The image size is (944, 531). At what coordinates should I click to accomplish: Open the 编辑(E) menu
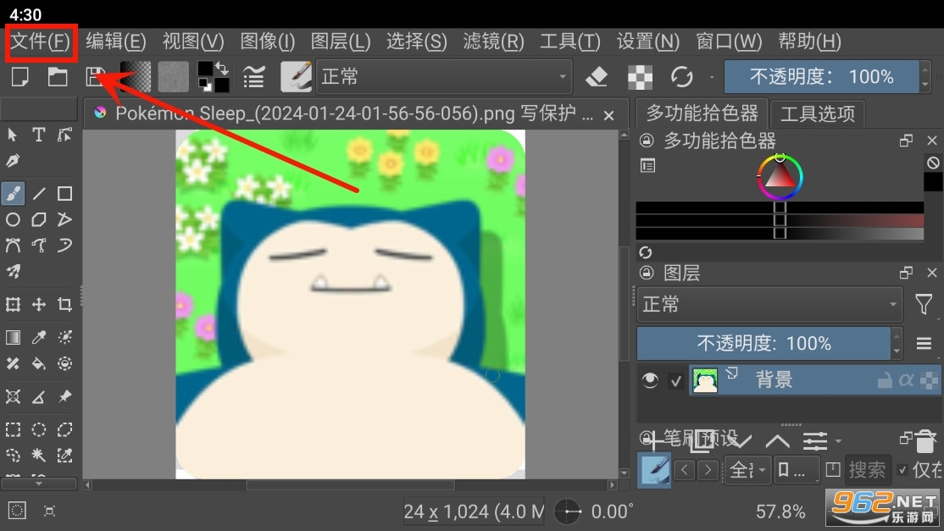[115, 41]
